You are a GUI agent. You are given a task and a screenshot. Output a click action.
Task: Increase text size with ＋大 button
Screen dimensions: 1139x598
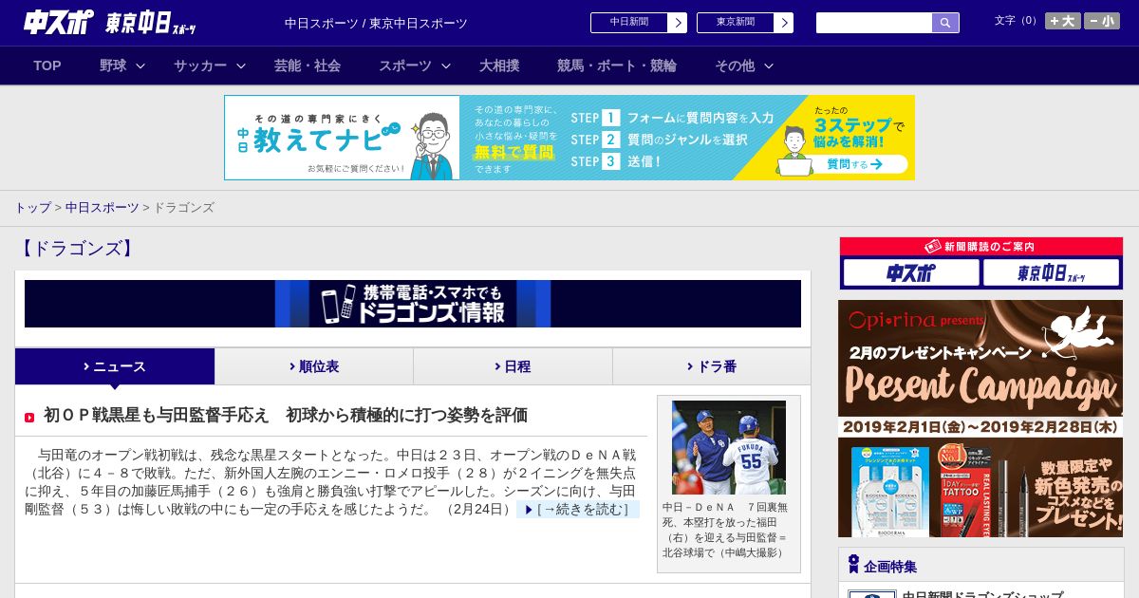[1063, 21]
